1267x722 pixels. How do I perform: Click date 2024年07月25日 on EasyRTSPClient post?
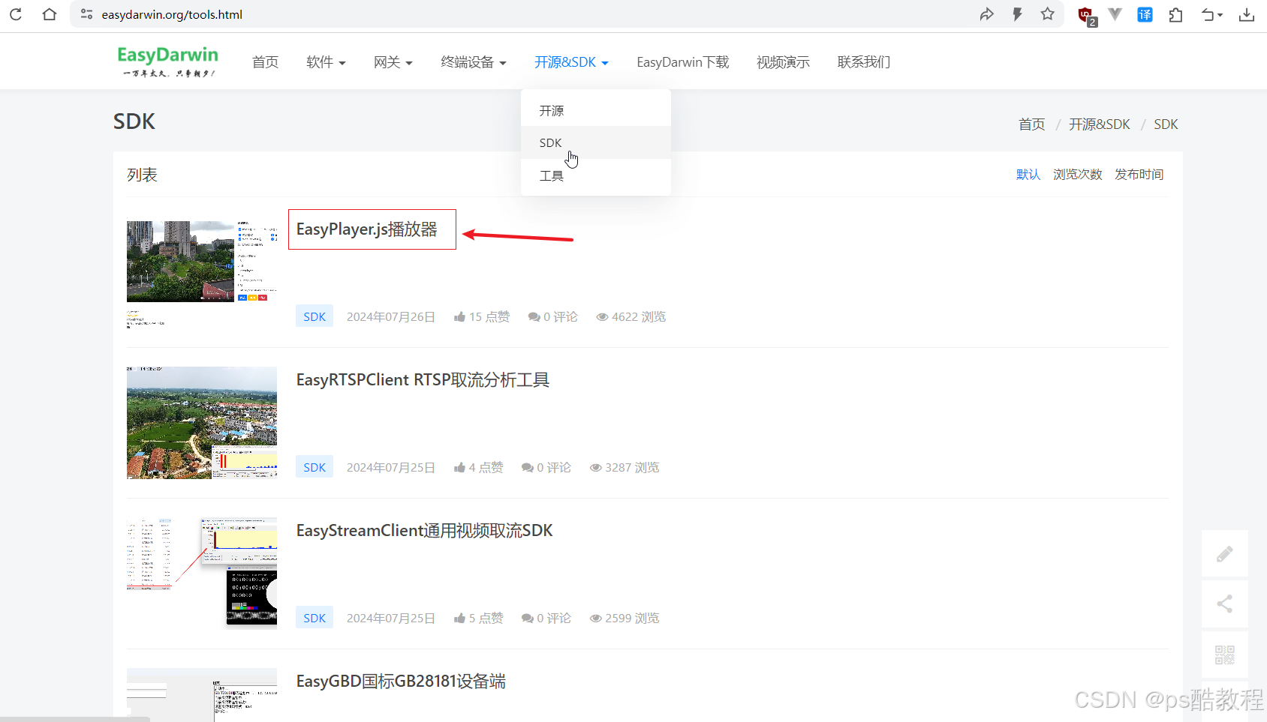[391, 468]
